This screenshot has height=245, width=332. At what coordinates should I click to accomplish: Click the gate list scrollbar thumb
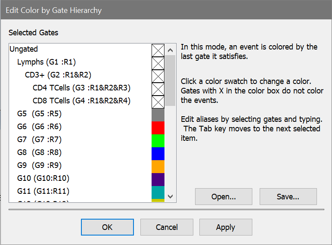pos(170,81)
